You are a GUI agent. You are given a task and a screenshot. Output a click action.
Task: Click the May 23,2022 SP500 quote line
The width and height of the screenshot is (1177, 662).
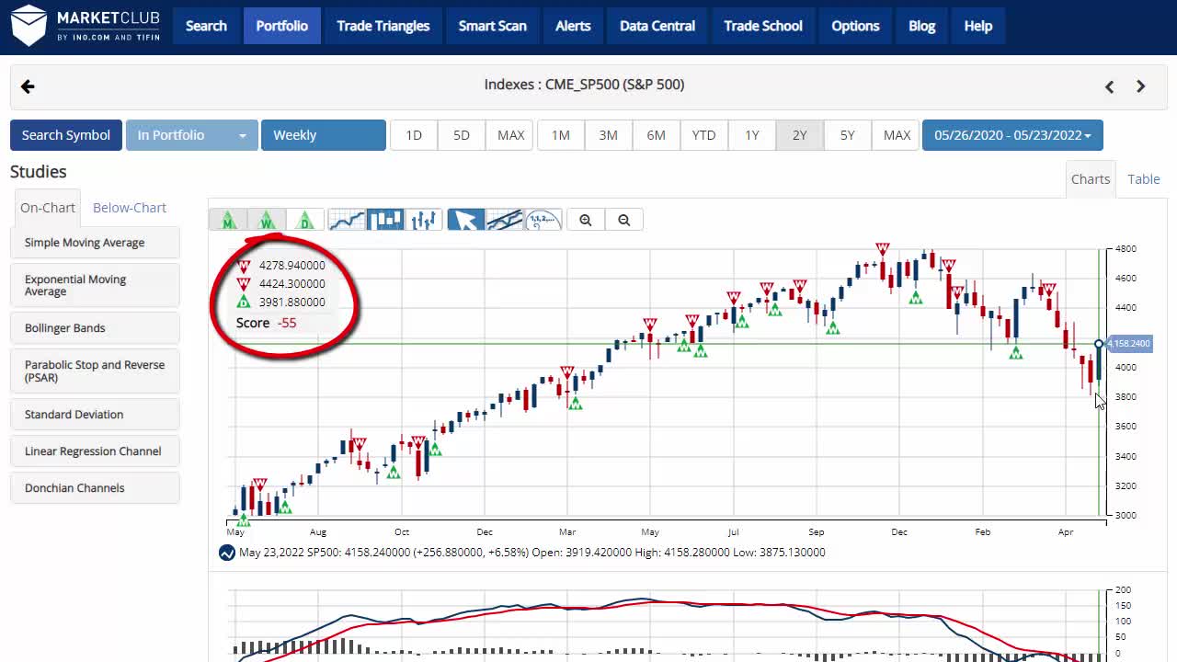(531, 553)
